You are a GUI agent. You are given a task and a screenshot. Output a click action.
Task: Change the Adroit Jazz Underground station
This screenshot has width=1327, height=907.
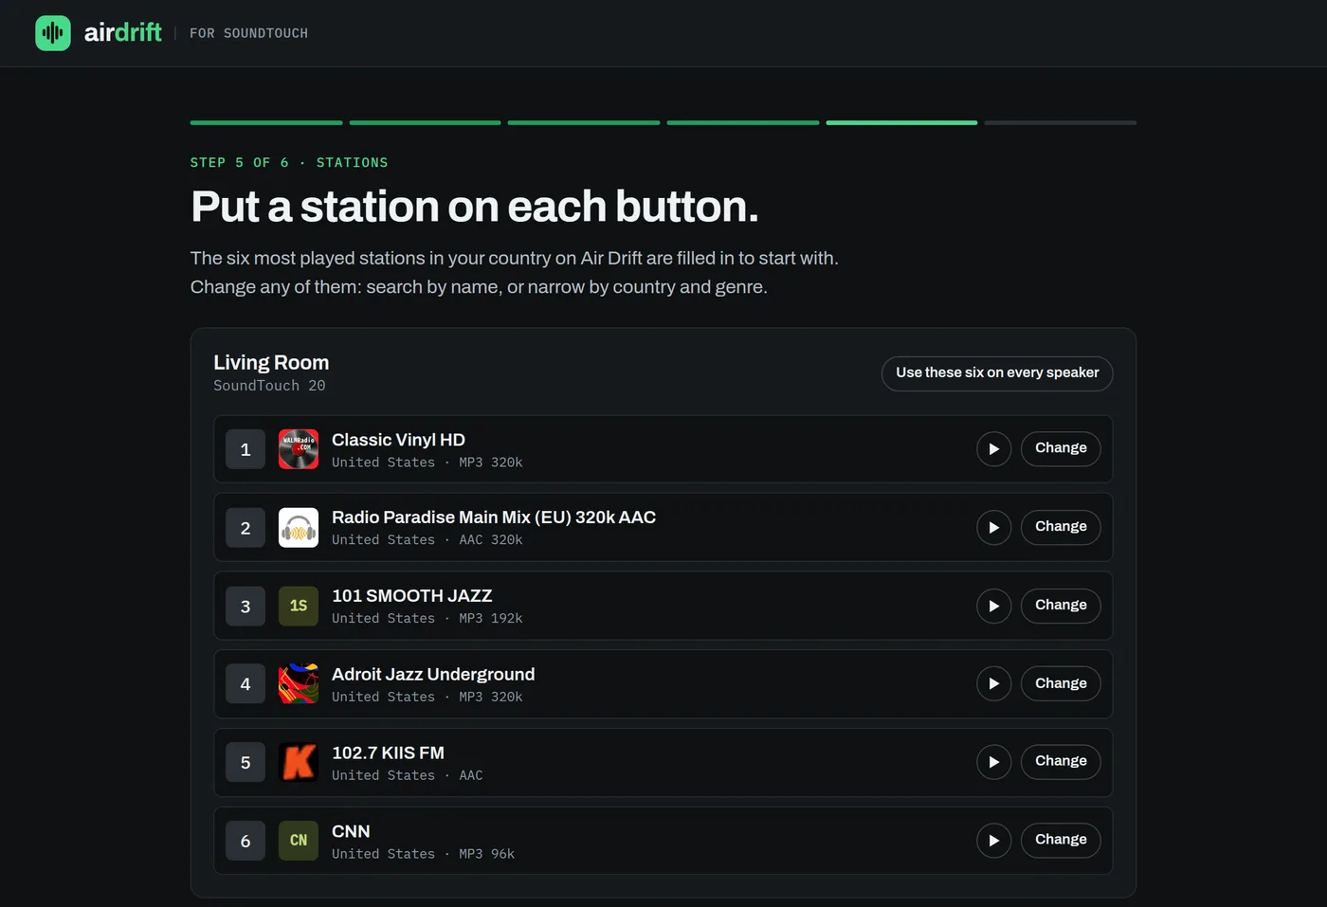[x=1061, y=683]
